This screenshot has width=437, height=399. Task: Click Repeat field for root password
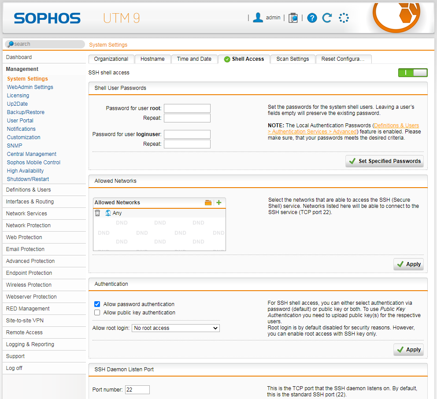(x=187, y=118)
